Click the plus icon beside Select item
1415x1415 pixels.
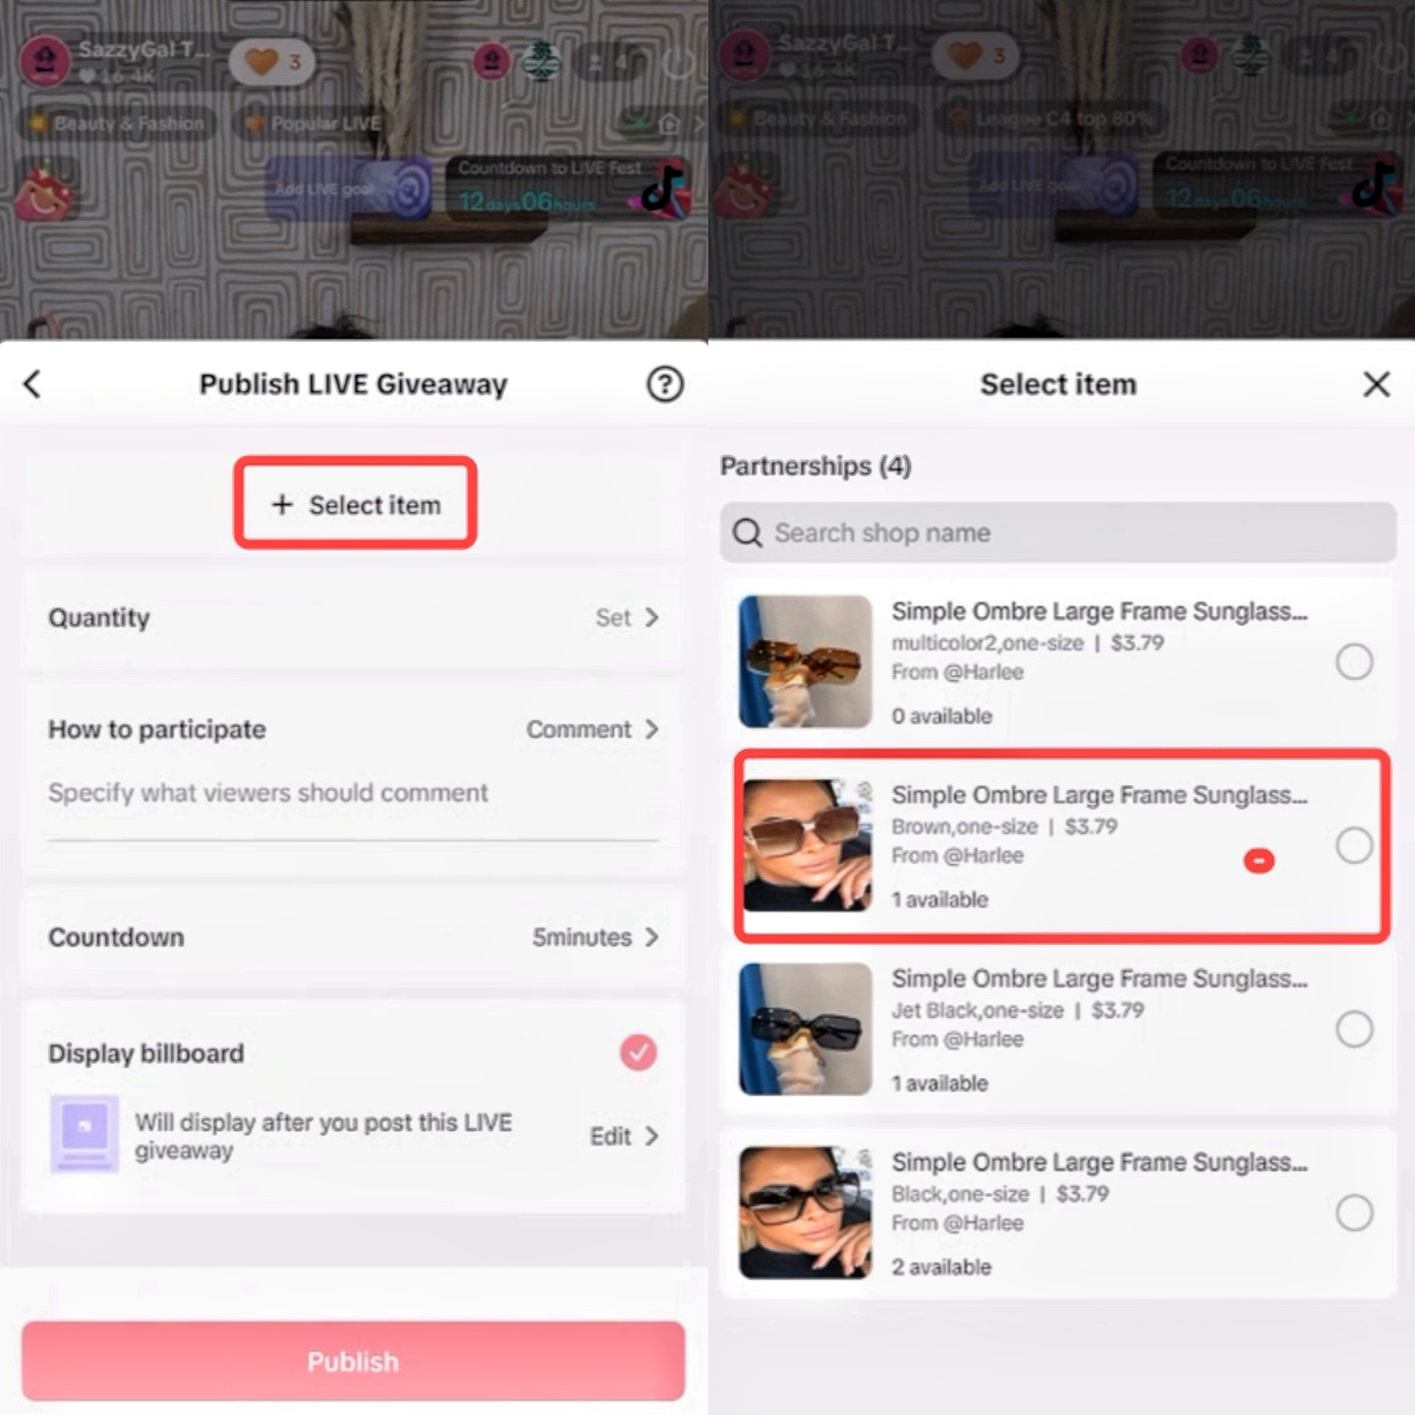(282, 504)
